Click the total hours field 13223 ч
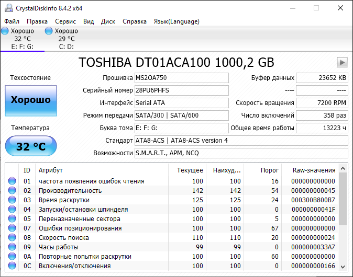The height and width of the screenshot is (277, 353). point(322,128)
